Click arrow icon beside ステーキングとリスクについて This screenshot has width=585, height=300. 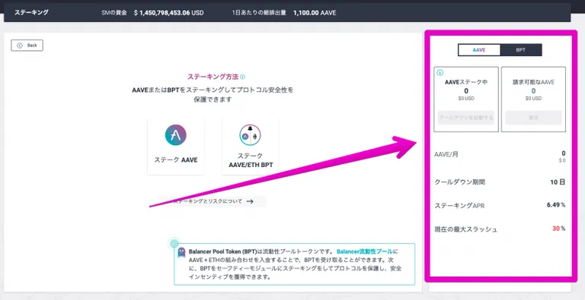pos(250,201)
